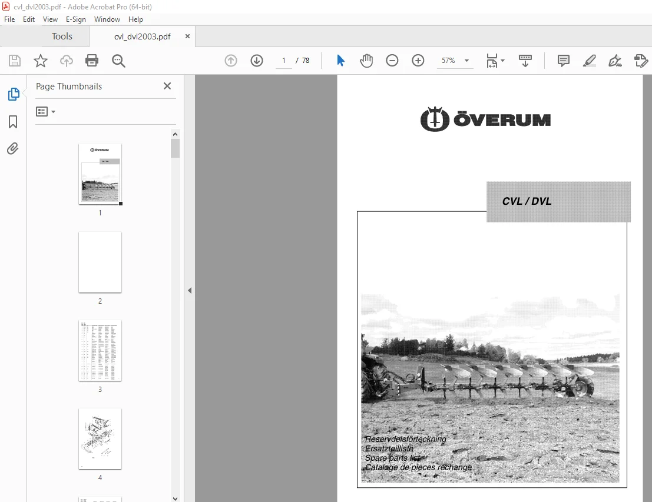Select blank page 2 thumbnail
Viewport: 652px width, 502px height.
[x=100, y=262]
